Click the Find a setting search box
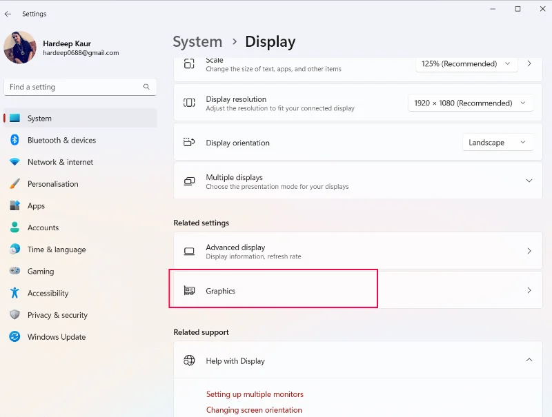 click(80, 87)
